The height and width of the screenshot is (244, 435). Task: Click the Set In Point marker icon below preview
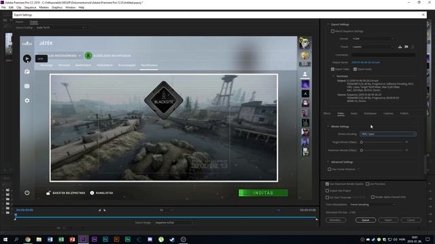100,210
